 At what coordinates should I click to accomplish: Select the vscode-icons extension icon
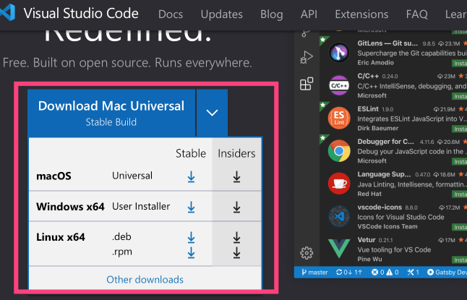pyautogui.click(x=339, y=216)
